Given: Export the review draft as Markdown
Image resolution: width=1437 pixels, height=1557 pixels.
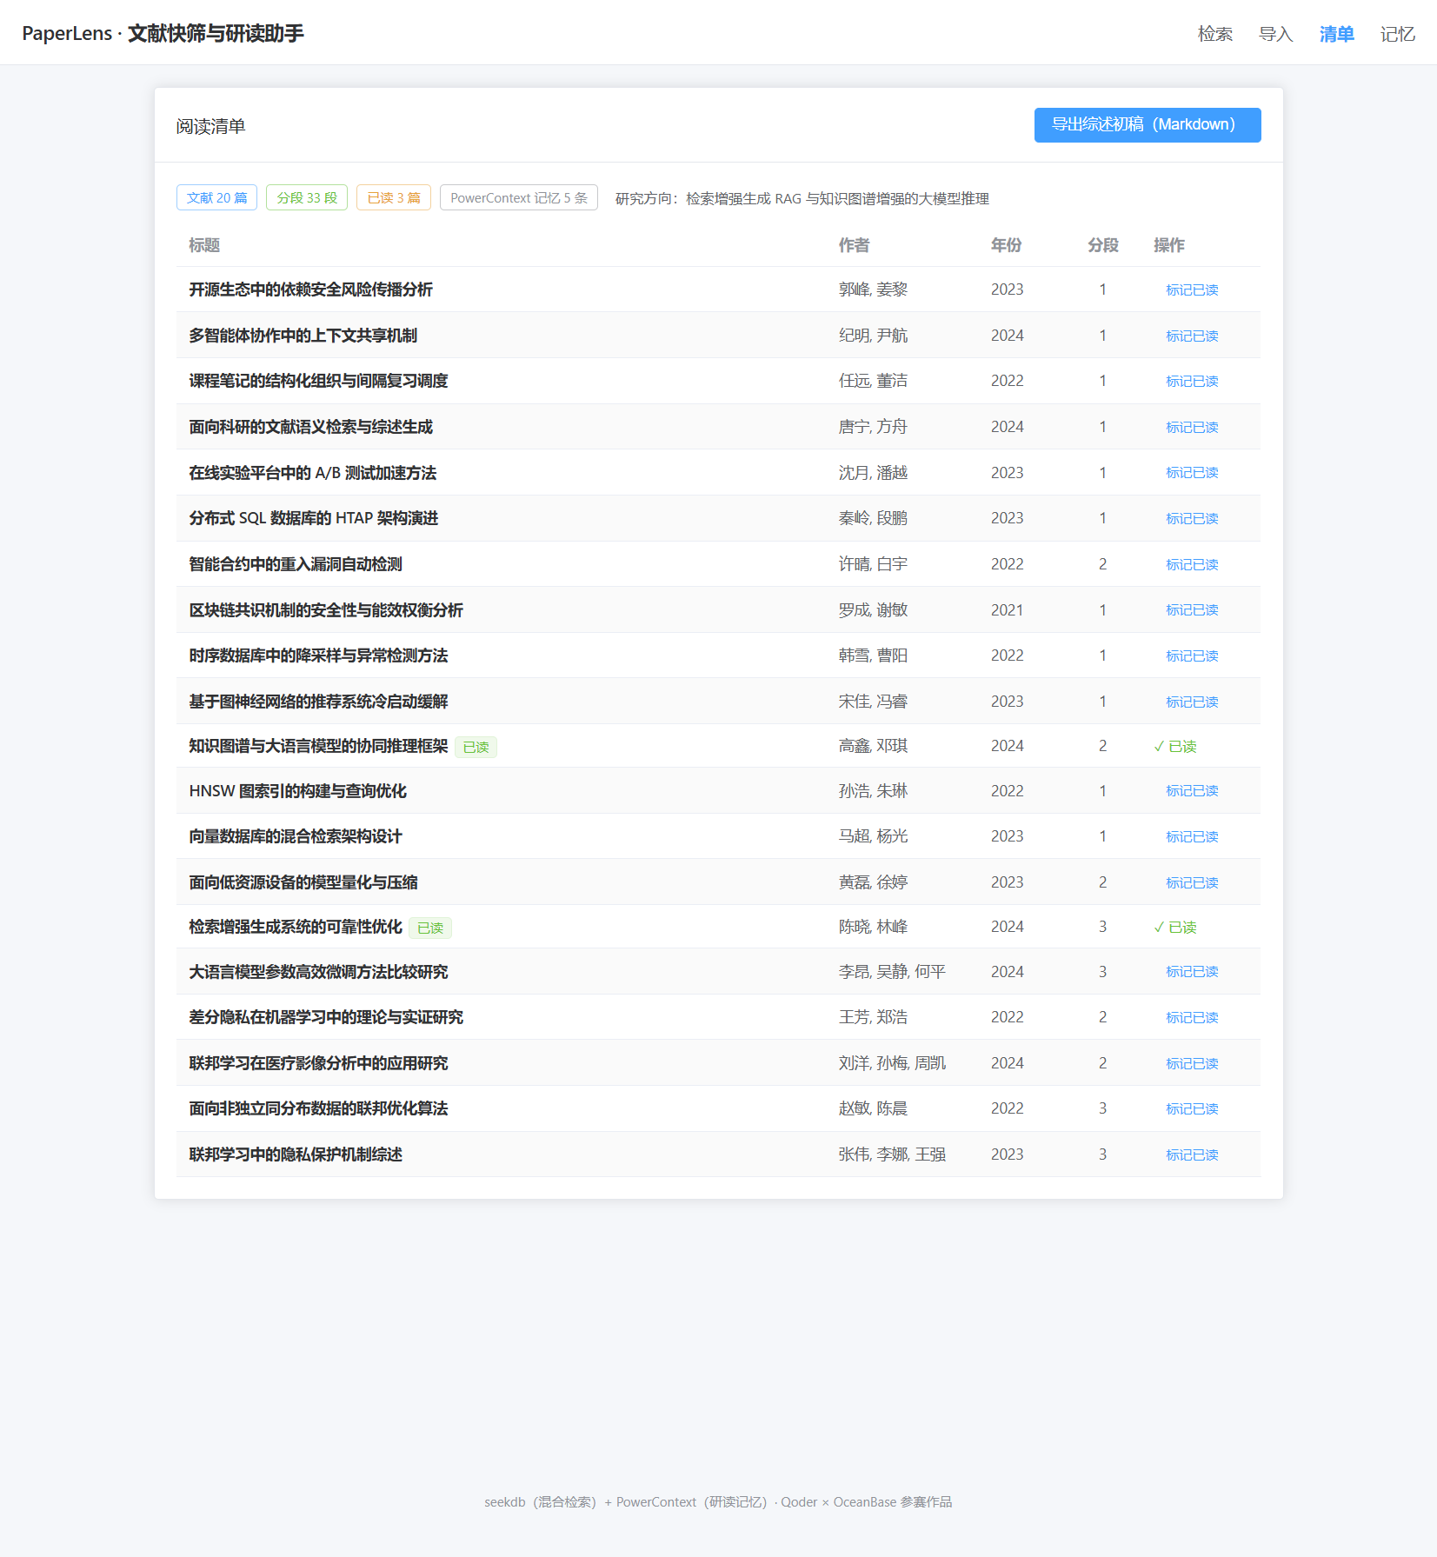Looking at the screenshot, I should click(1147, 125).
